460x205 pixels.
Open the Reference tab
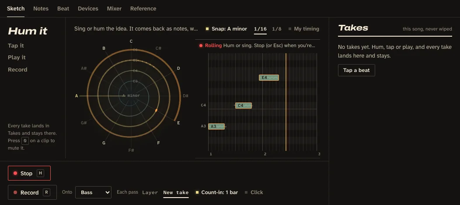tap(143, 8)
